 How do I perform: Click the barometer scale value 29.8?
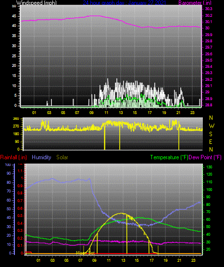point(209,41)
